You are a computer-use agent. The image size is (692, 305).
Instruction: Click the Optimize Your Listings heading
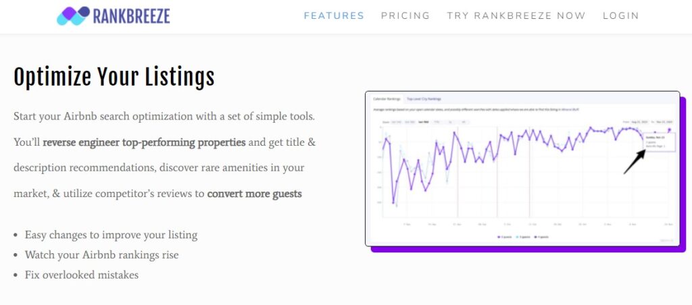click(x=114, y=78)
